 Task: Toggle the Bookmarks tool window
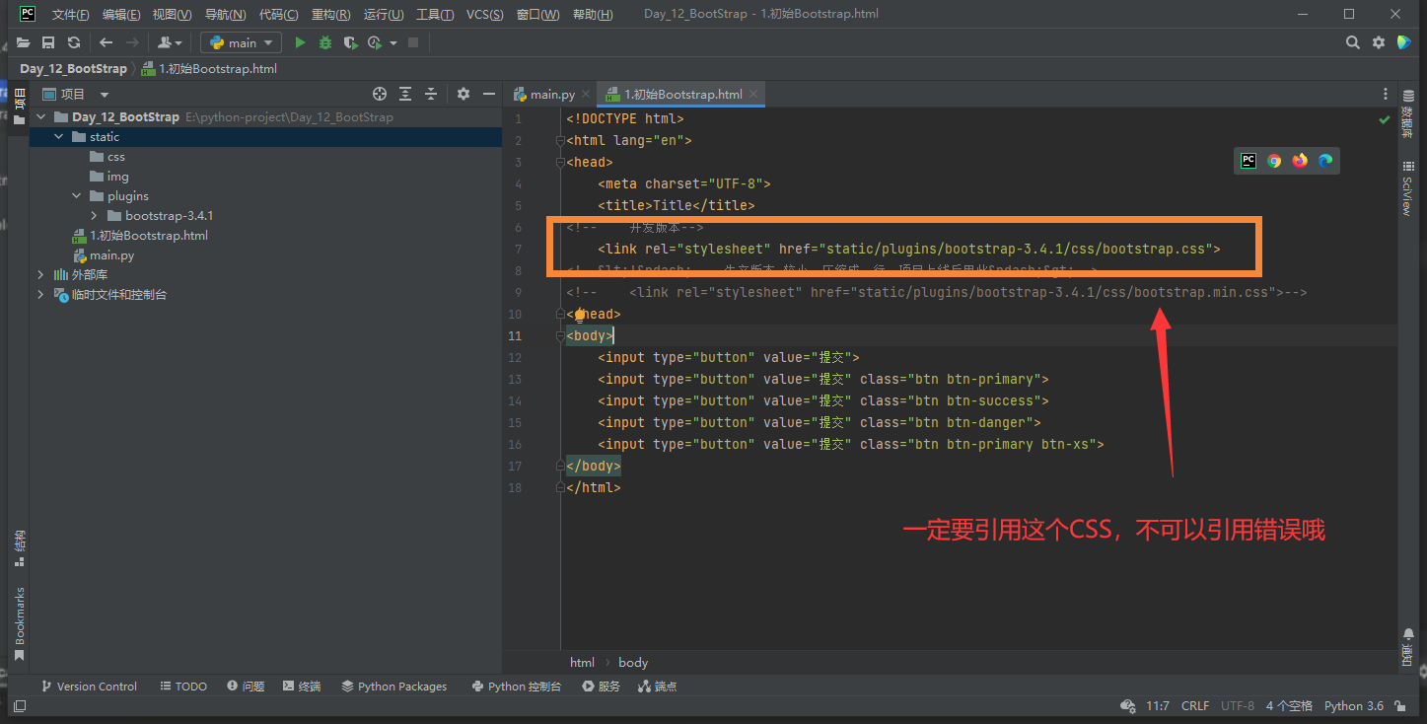point(20,623)
